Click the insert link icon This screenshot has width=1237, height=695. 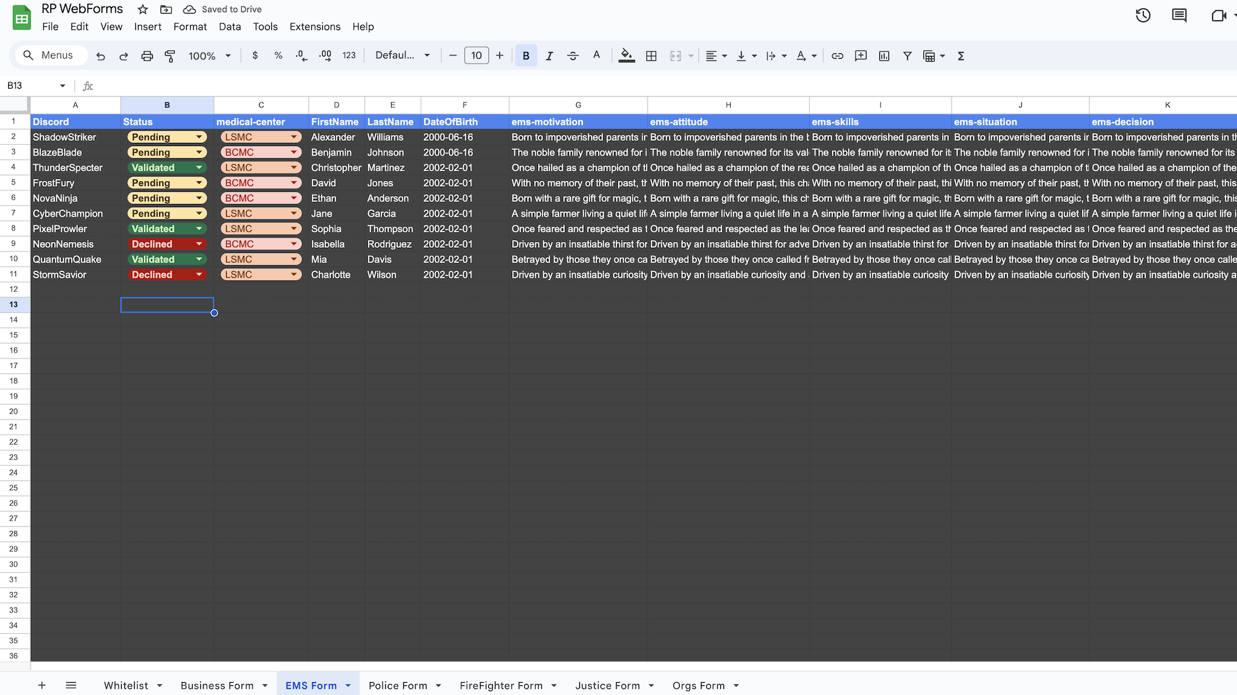pyautogui.click(x=837, y=56)
